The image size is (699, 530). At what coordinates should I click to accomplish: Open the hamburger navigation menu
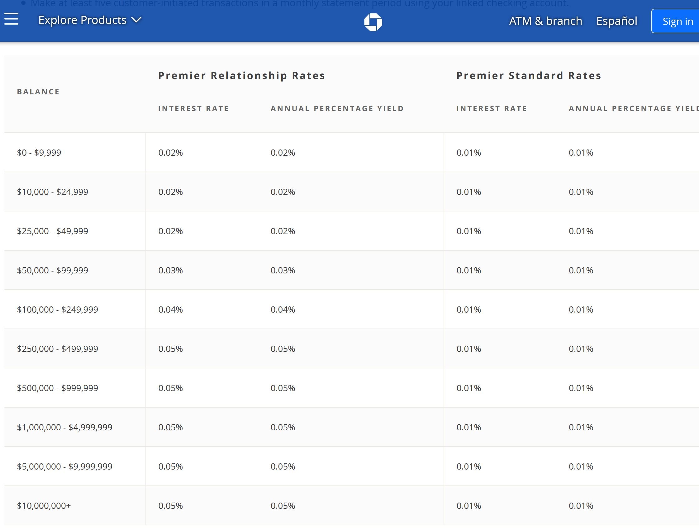(12, 19)
